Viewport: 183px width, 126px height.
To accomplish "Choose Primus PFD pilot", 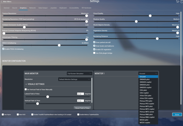I will click(148, 101).
